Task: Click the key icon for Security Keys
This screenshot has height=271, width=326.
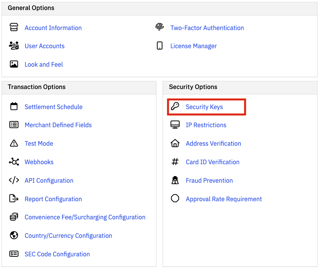Action: (175, 107)
